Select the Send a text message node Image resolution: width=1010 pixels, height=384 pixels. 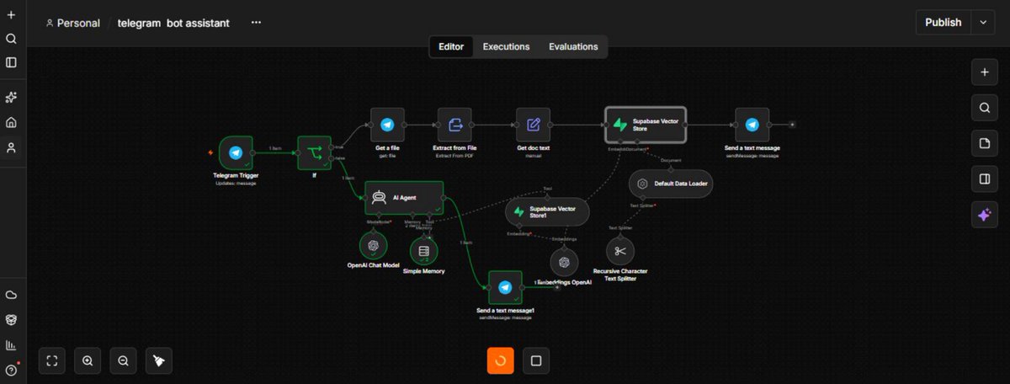point(752,125)
